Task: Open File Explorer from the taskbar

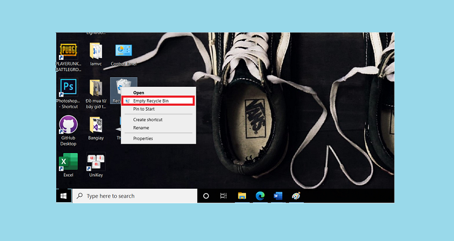Action: click(242, 196)
